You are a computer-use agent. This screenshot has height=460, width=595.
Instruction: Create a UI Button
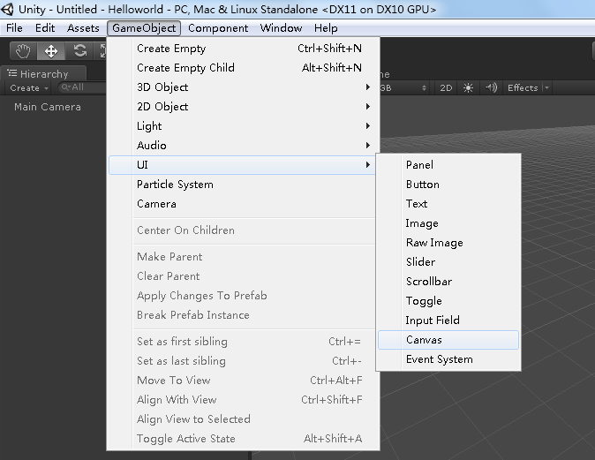[448, 185]
